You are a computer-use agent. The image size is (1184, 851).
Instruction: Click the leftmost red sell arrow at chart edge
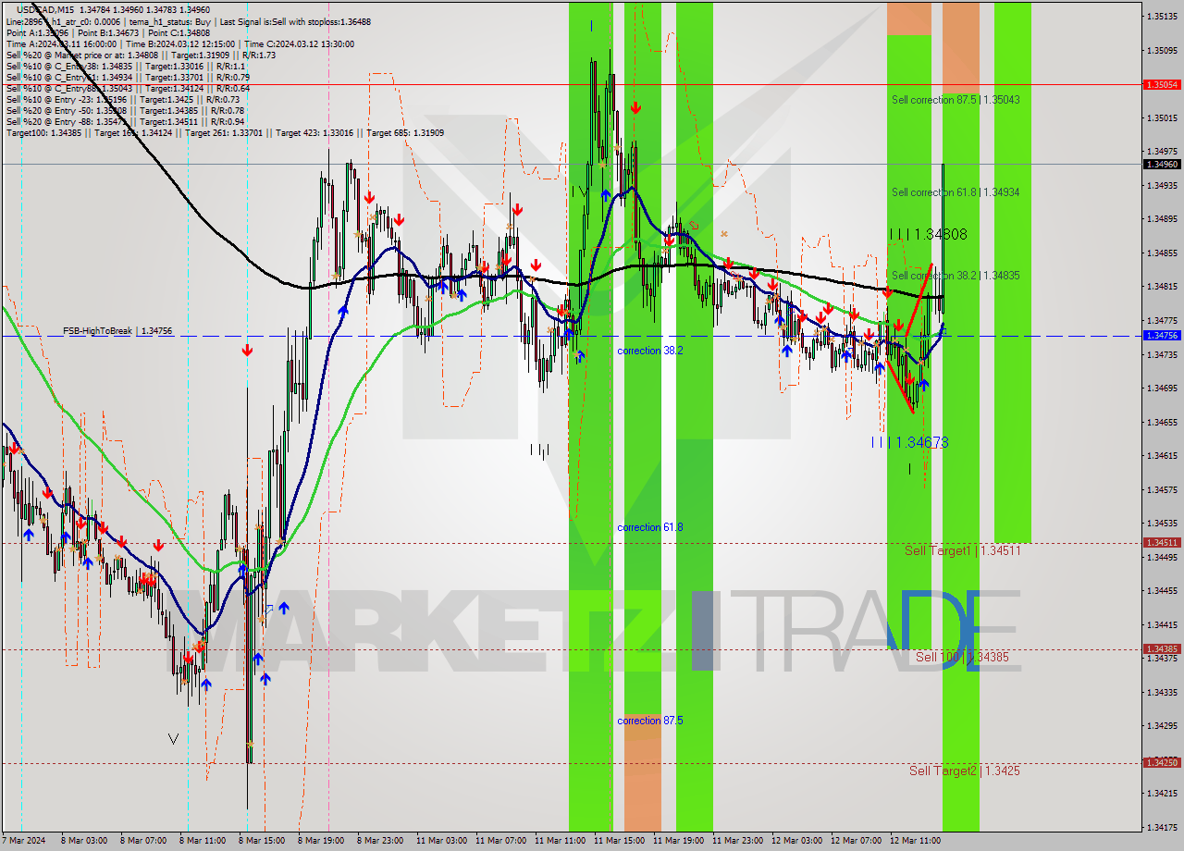coord(15,449)
